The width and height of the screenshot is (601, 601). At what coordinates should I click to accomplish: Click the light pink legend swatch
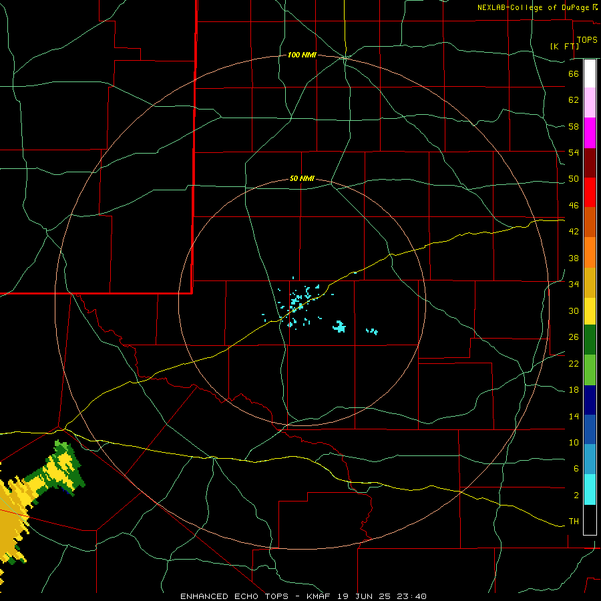590,102
